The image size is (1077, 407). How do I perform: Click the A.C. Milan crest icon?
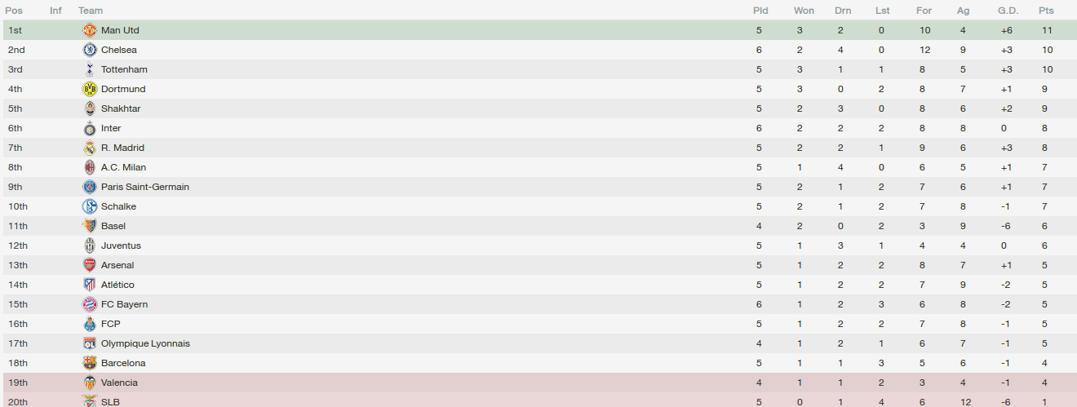(x=90, y=167)
